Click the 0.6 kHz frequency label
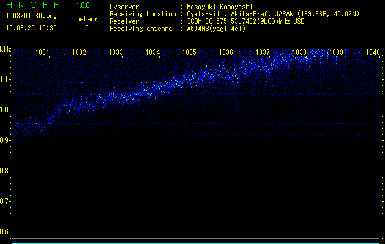 pos(5,232)
